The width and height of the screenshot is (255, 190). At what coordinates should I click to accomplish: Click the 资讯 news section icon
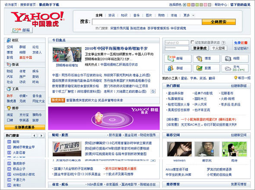coord(9,64)
